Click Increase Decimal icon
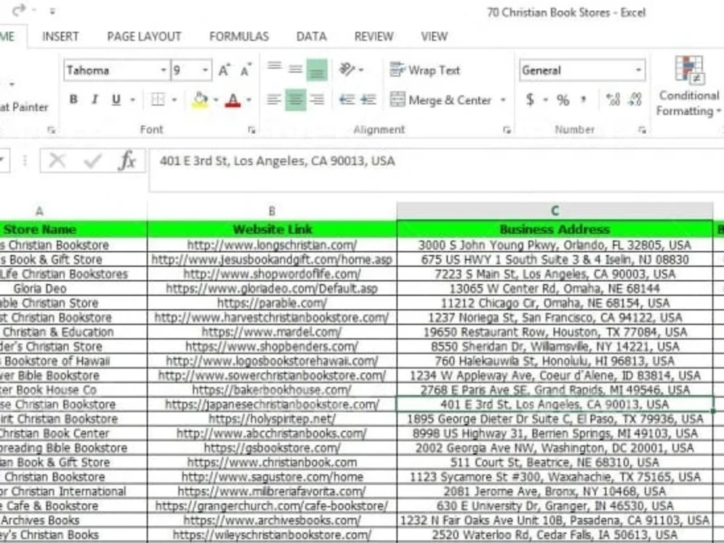Screen dimensions: 724x543 coord(613,100)
